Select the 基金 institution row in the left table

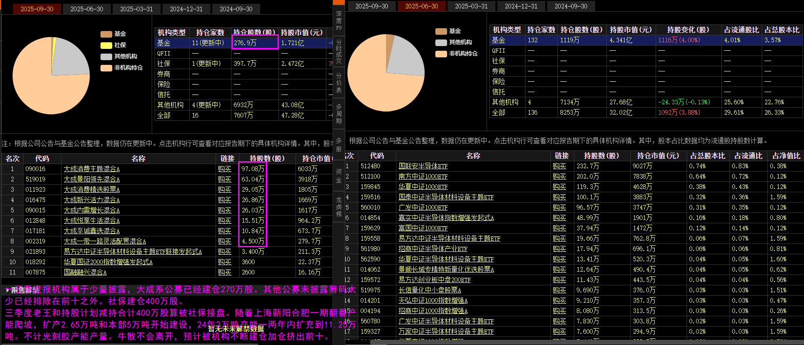pos(243,43)
